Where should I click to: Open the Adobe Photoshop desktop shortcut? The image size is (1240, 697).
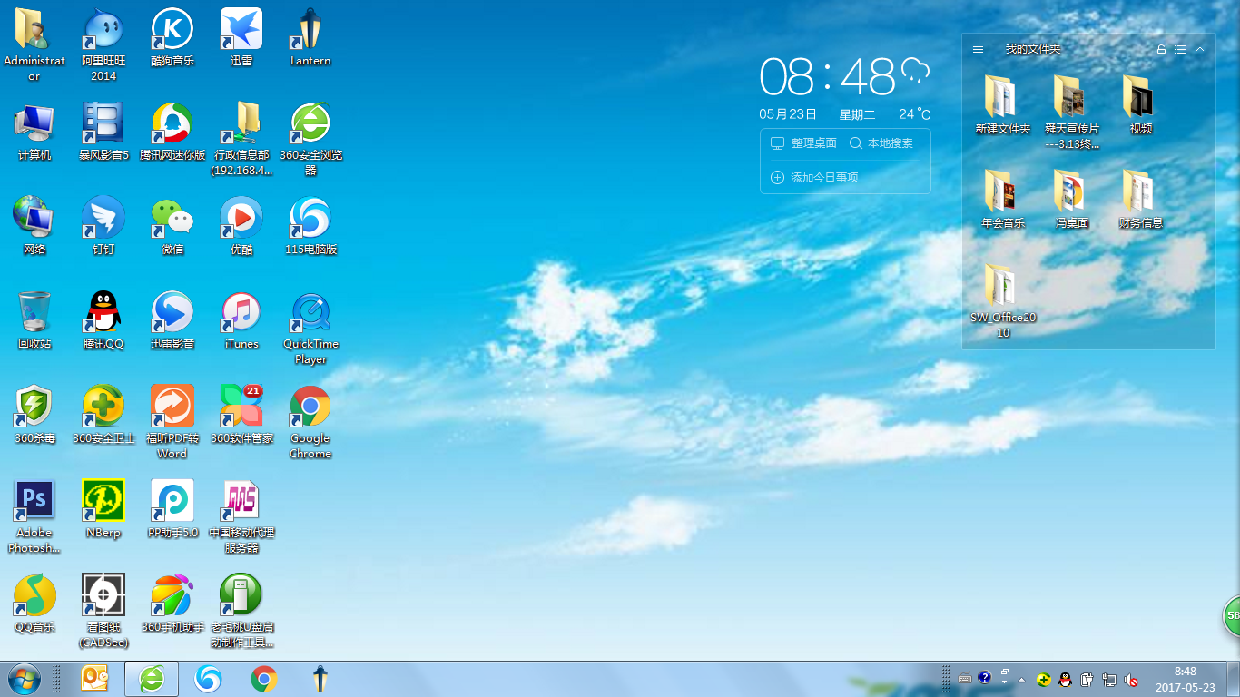pyautogui.click(x=34, y=501)
